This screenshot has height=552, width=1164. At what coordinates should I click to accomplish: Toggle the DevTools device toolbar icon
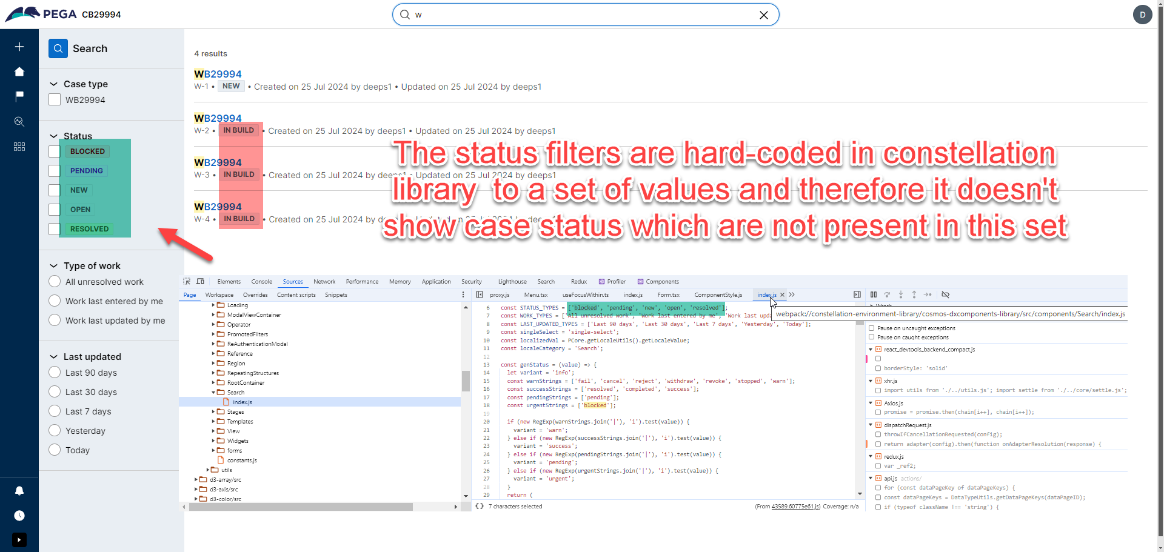click(200, 281)
